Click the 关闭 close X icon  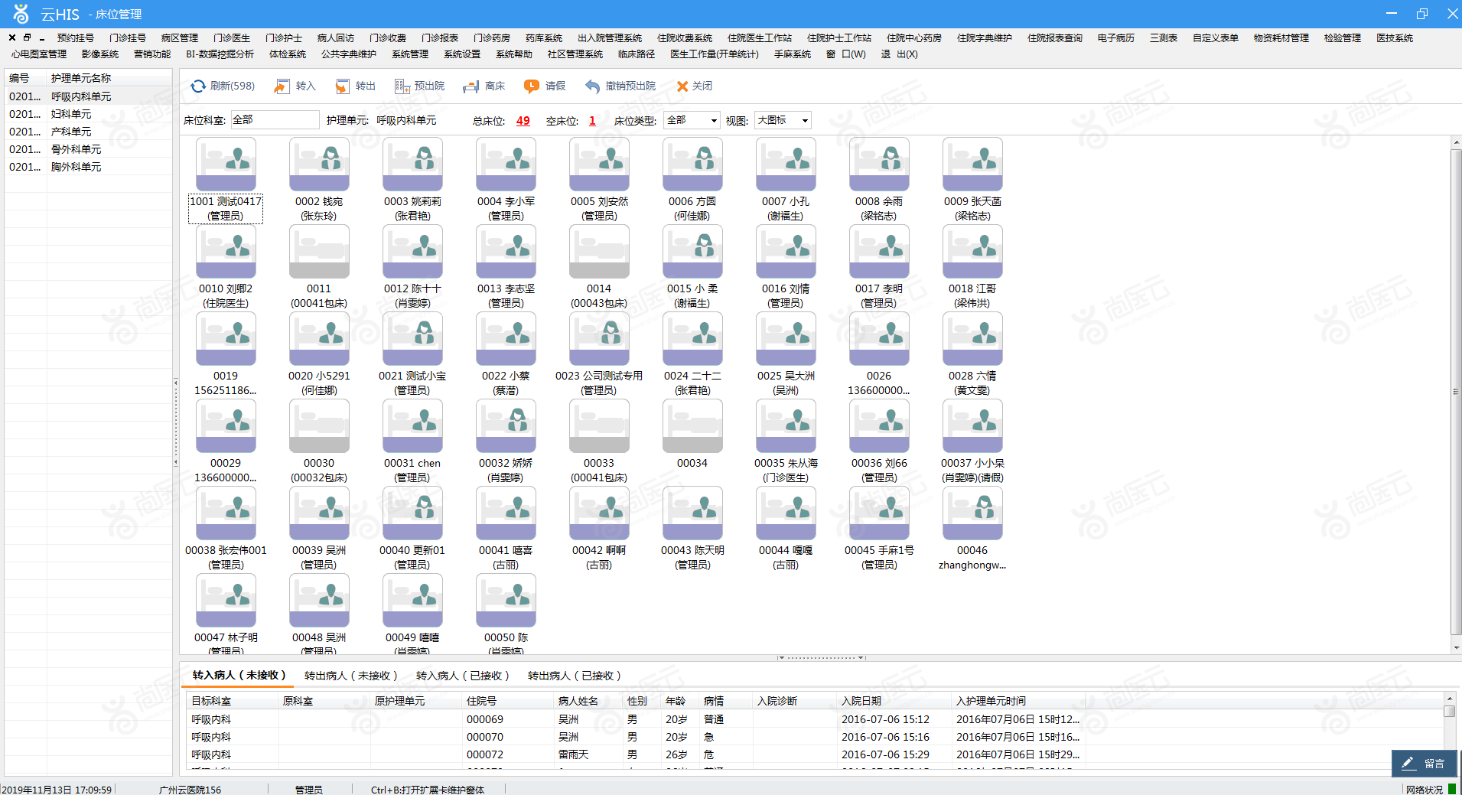tap(682, 86)
